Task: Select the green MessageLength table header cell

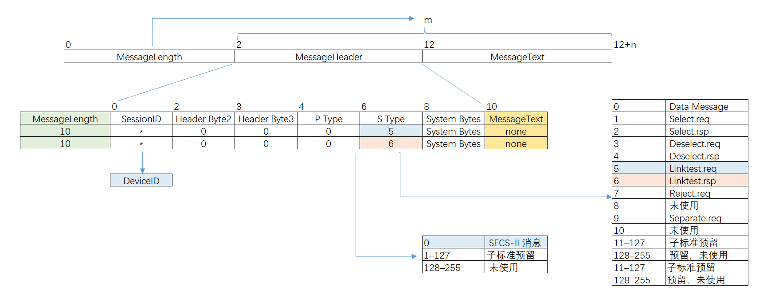Action: tap(65, 119)
